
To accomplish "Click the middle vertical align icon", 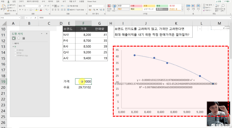I will 55,6.
